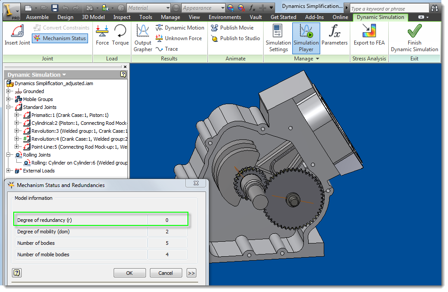Apply a Force load

pos(102,35)
